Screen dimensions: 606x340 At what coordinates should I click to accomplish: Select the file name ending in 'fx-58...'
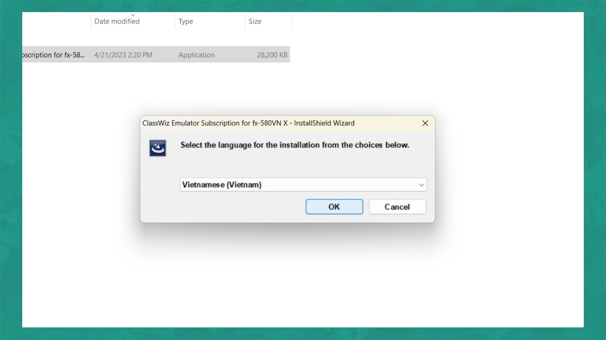point(54,55)
